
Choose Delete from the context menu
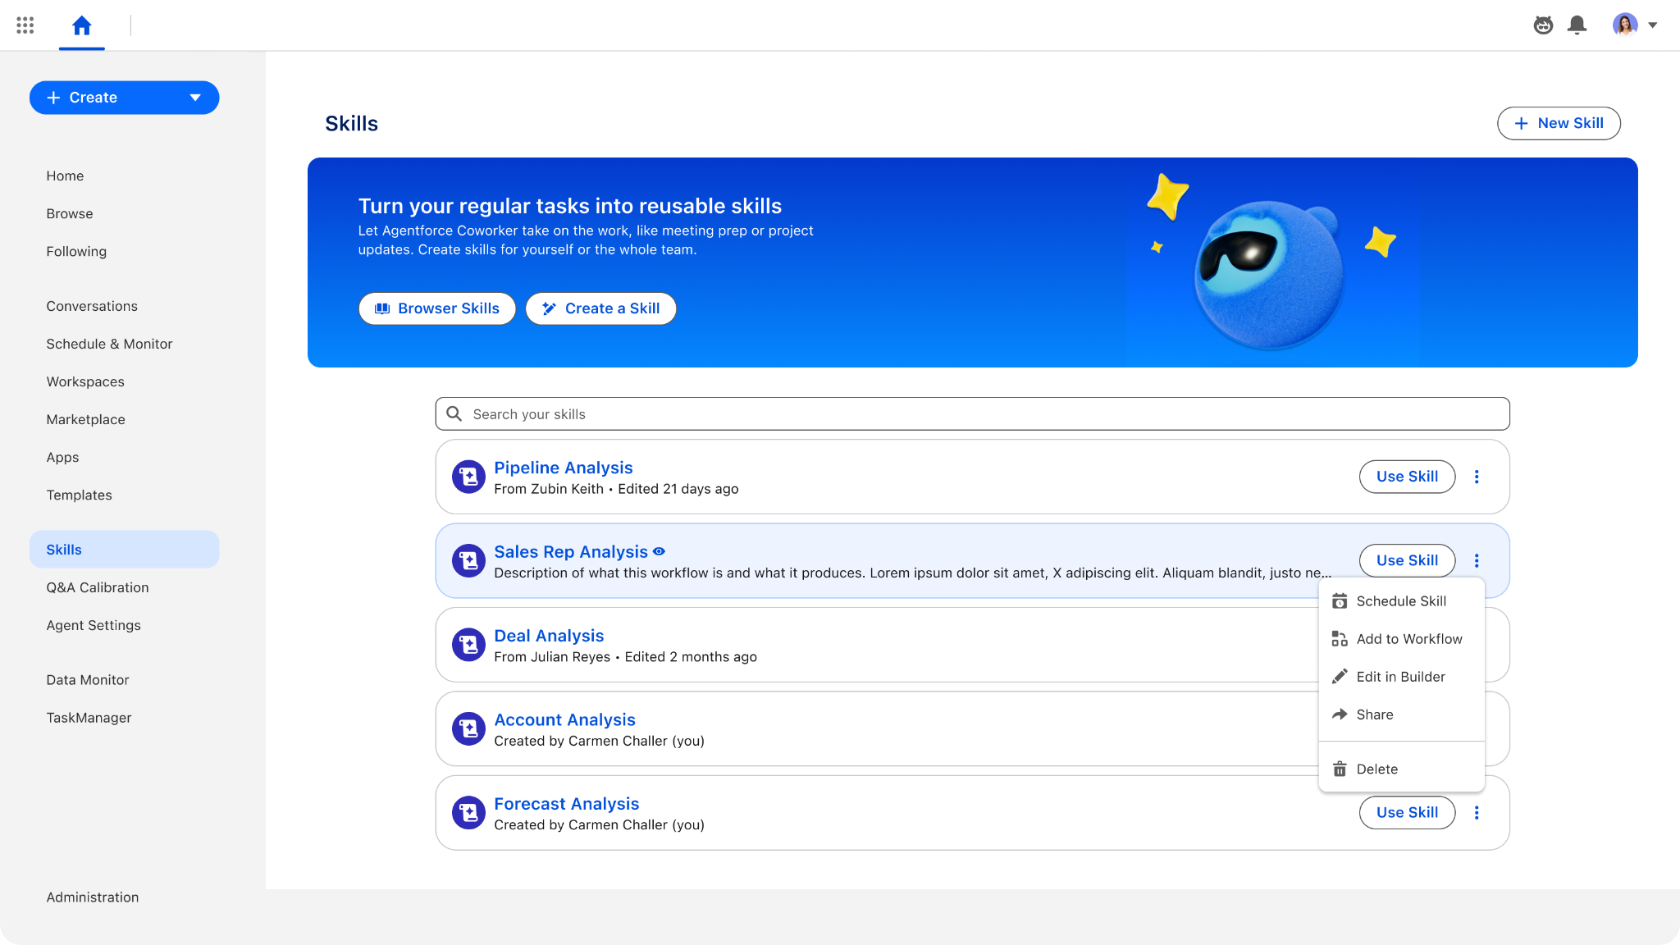(x=1401, y=769)
